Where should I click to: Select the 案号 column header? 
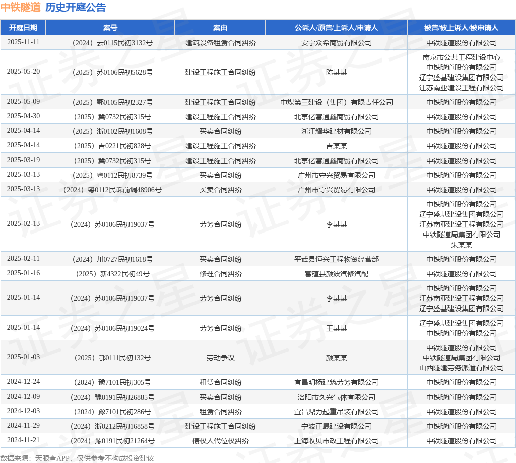coord(110,28)
